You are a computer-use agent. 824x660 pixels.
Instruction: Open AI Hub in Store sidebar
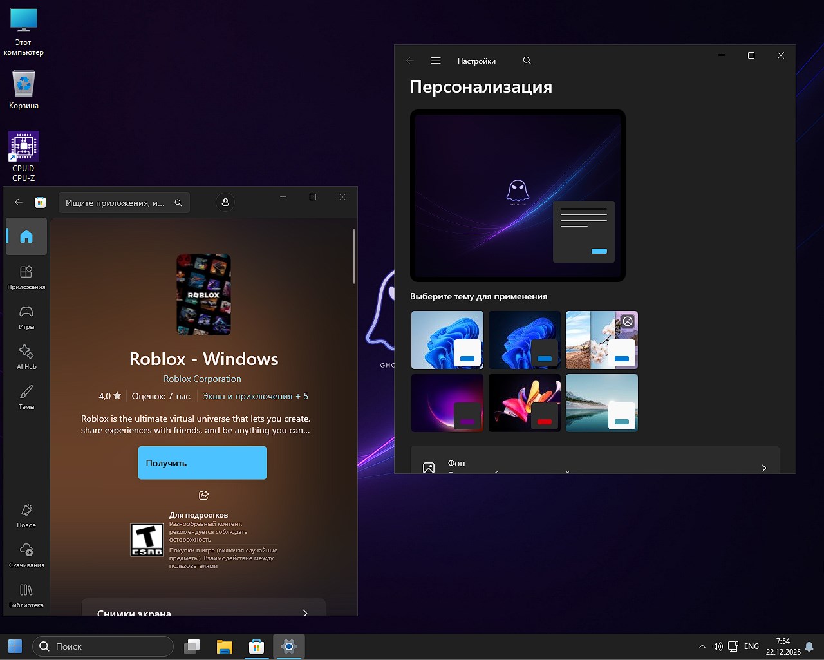(x=26, y=357)
